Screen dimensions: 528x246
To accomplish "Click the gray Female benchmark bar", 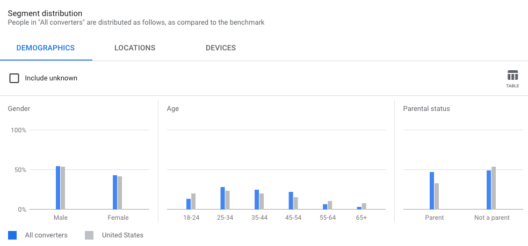I will coord(120,193).
